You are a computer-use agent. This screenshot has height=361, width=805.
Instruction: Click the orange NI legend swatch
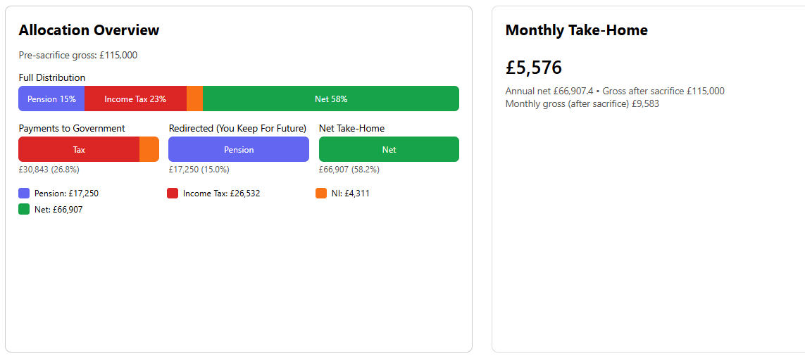(x=321, y=194)
